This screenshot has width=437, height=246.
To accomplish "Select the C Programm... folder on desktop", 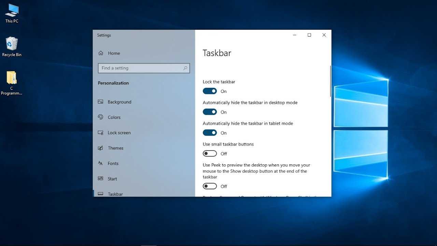I will click(12, 83).
